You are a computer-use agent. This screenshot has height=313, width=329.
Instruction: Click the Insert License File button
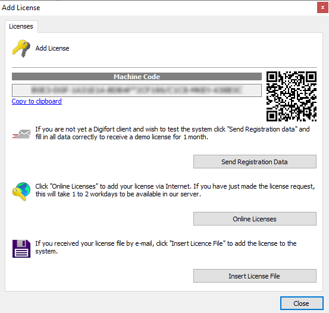click(x=255, y=276)
